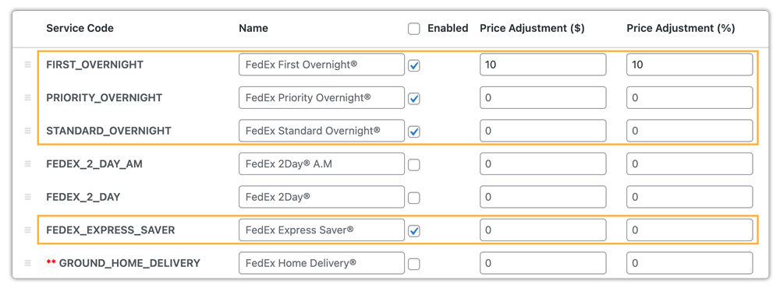Viewport: 780px width, 291px height.
Task: Edit the FedEx Express Saver name field
Action: coord(321,230)
